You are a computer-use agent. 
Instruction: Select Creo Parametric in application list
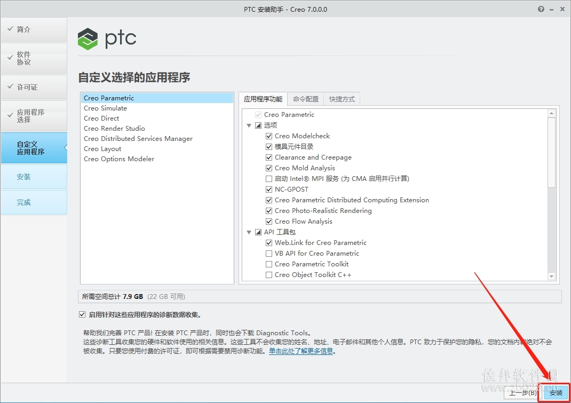pos(157,98)
